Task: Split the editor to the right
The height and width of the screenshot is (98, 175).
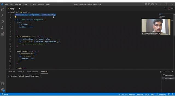Action: [x=169, y=9]
